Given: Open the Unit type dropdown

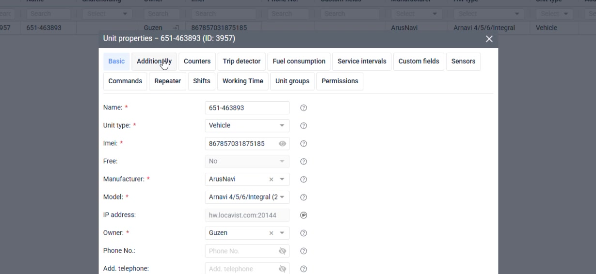Looking at the screenshot, I should [x=247, y=126].
